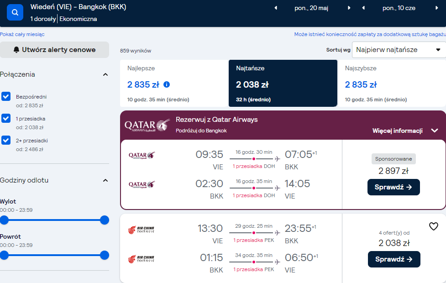Click Qatar logo on return 02:30 flight
The height and width of the screenshot is (283, 446).
(x=142, y=184)
